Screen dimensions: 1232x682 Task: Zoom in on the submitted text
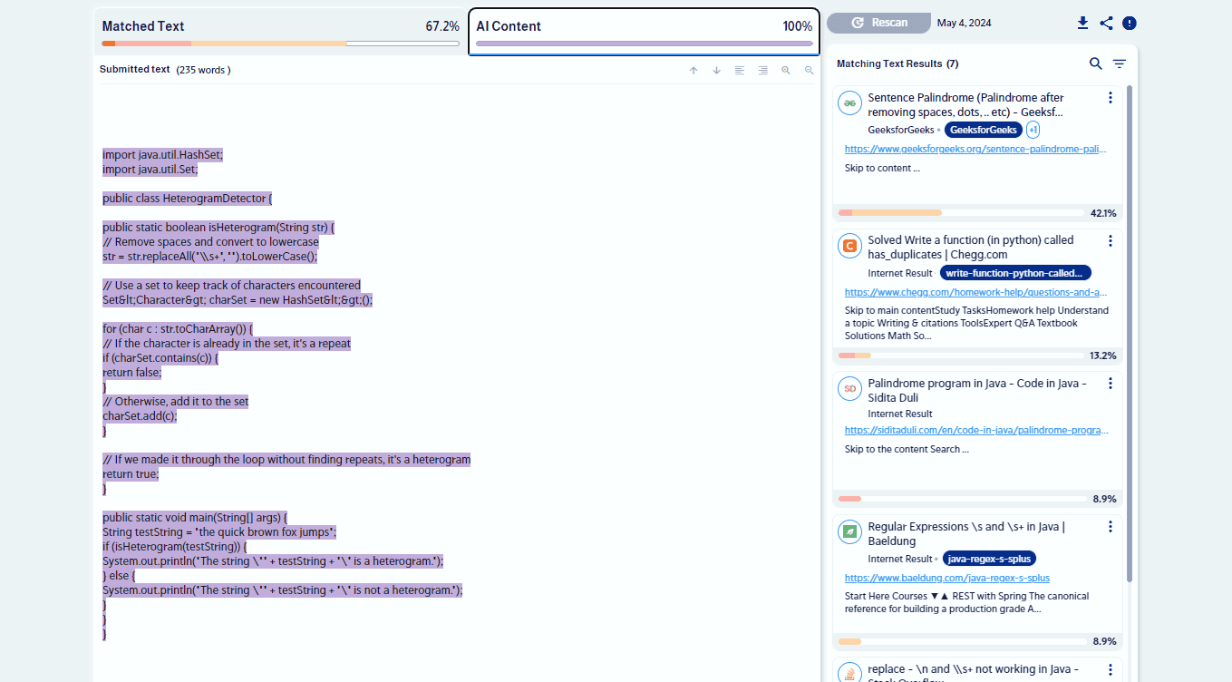[786, 70]
